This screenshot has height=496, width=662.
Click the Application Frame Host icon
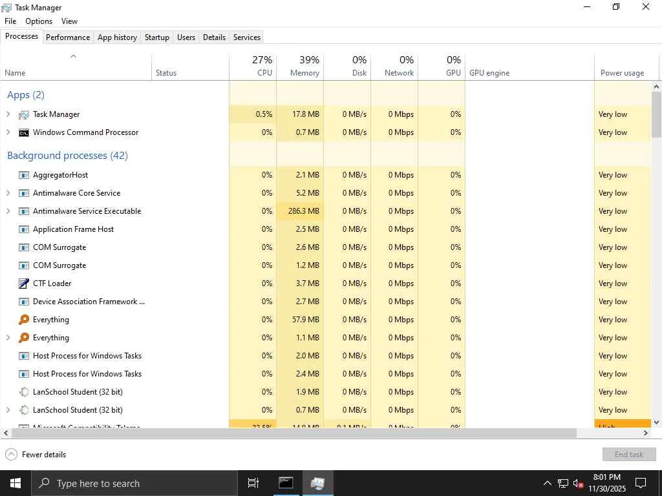(x=24, y=229)
